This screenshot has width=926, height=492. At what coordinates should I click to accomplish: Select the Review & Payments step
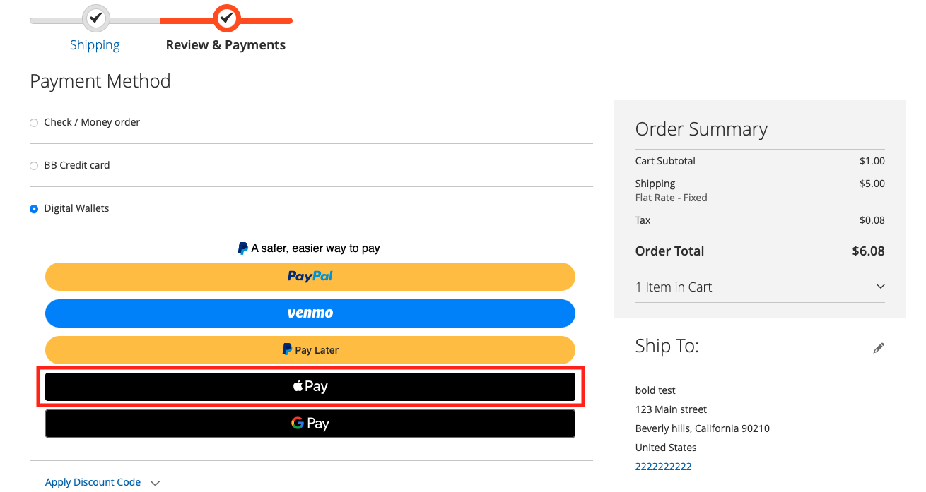click(225, 44)
